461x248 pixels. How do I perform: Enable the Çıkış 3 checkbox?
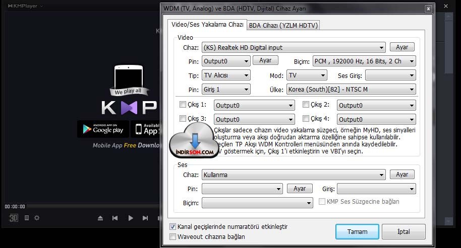[x=183, y=118]
